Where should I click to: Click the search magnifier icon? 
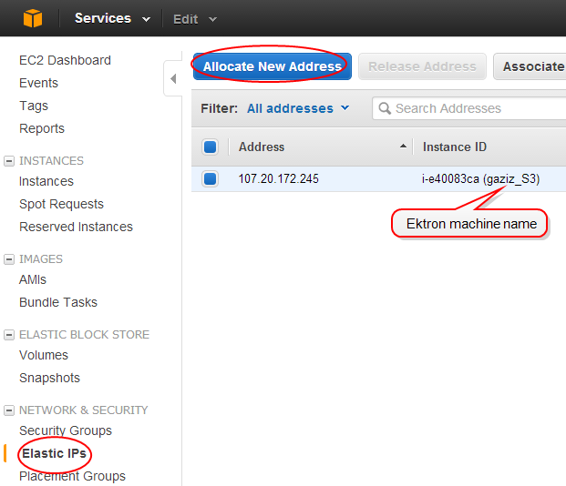pos(385,108)
